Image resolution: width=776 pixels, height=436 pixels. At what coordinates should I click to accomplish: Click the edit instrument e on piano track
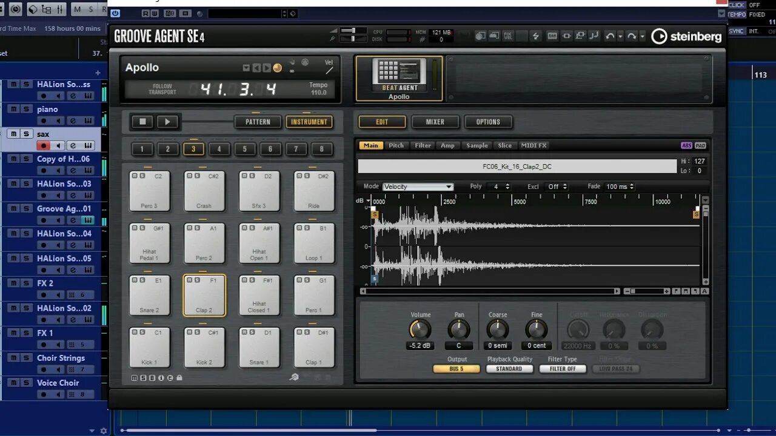point(73,121)
